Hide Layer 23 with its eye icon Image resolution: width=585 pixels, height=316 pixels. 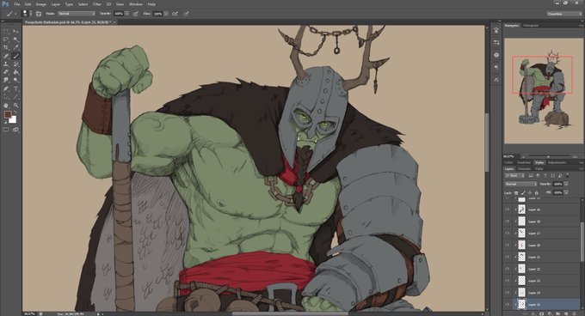click(507, 281)
